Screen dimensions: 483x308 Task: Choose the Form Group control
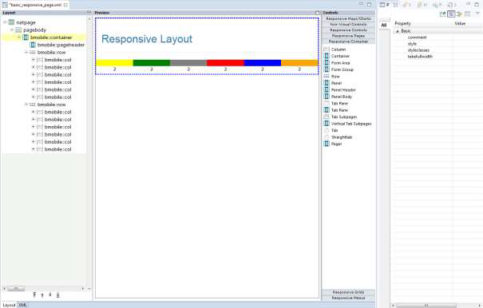tap(338, 69)
